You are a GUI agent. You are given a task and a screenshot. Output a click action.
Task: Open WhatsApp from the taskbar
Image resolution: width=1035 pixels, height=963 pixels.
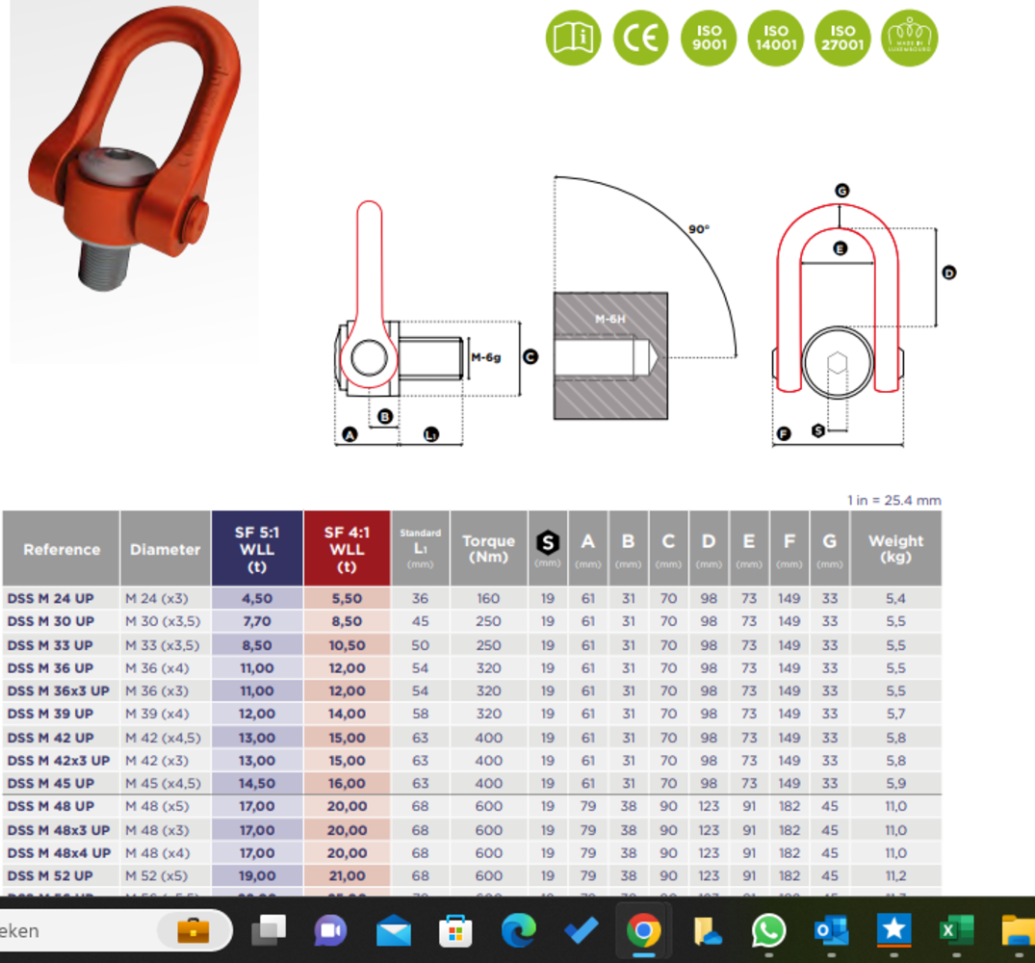tap(768, 931)
